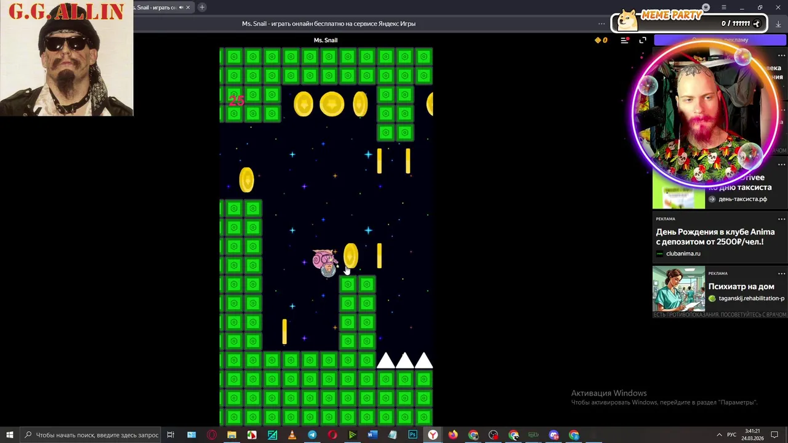The width and height of the screenshot is (788, 443).
Task: Open browser downloads arrow icon
Action: click(778, 23)
